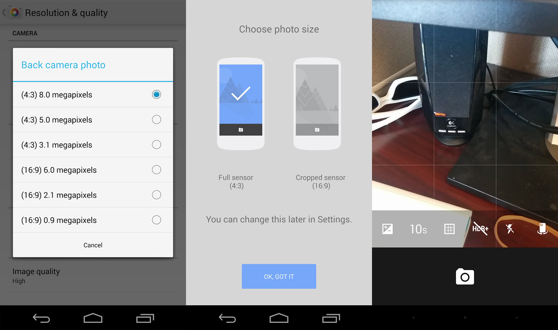Click the 'Full sensor (4:3)' caption
The image size is (558, 330).
(x=236, y=182)
